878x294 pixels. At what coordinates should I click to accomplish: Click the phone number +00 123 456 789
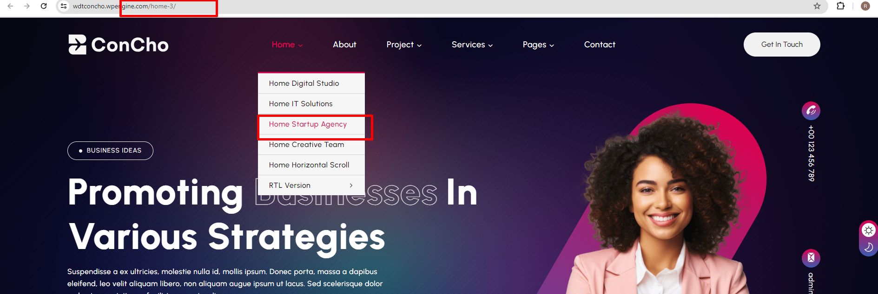tap(811, 153)
